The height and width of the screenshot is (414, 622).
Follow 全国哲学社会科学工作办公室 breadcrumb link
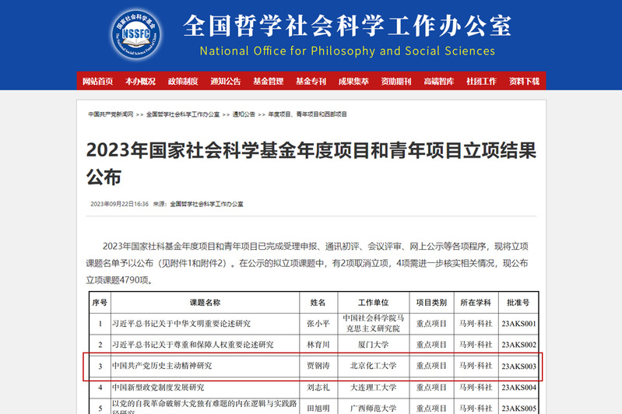coord(183,114)
